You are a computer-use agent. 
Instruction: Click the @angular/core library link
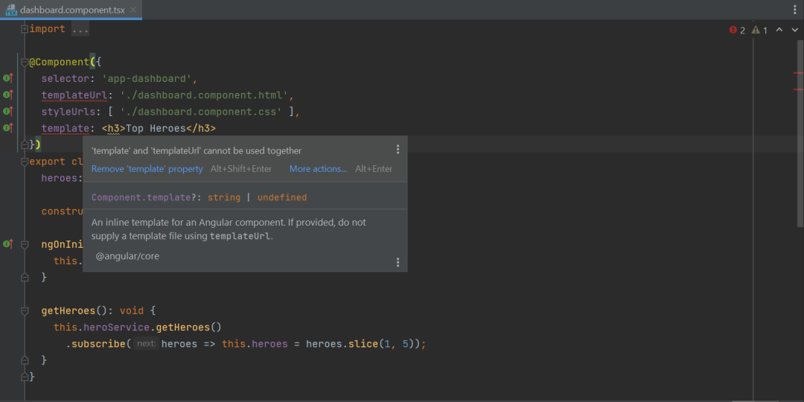[128, 256]
